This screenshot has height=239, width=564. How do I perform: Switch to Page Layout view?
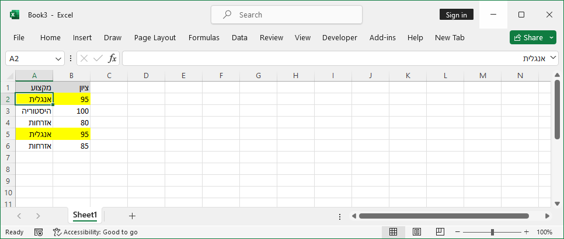click(417, 232)
